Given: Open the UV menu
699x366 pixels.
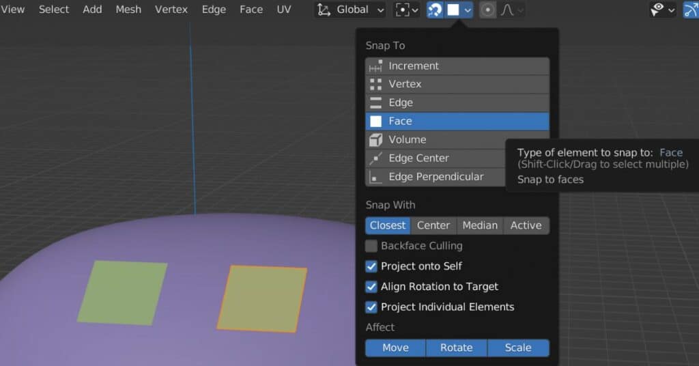Looking at the screenshot, I should click(283, 10).
